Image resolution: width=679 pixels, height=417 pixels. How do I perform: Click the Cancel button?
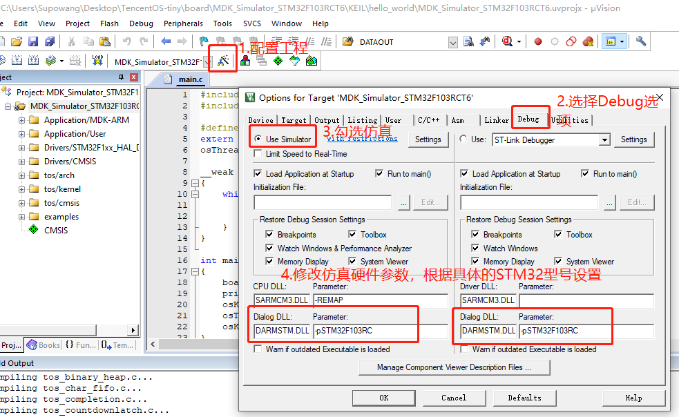point(454,398)
